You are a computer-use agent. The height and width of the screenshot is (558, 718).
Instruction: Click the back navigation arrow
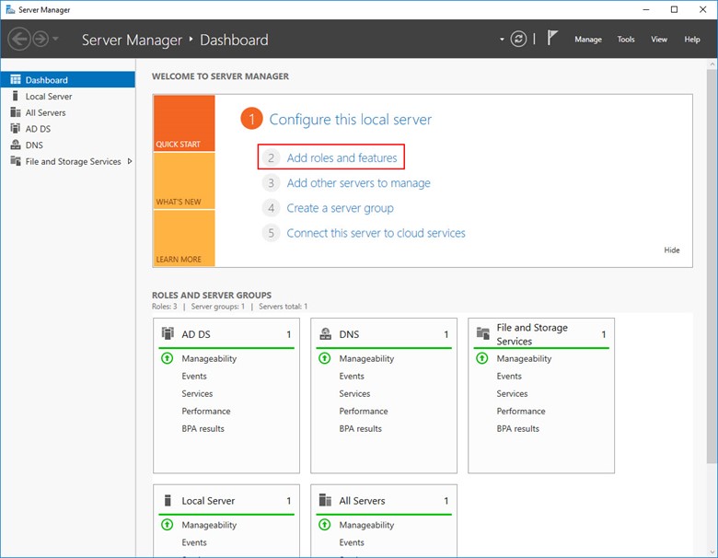point(19,40)
